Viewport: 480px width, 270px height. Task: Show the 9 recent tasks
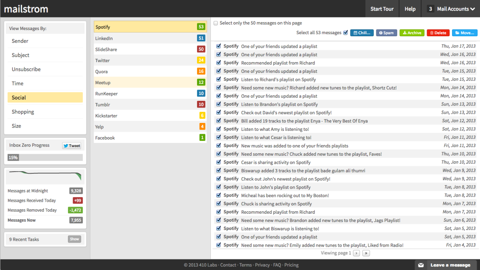click(74, 239)
